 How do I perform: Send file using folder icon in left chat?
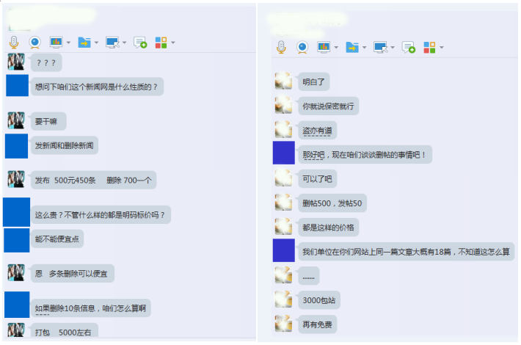coord(84,43)
